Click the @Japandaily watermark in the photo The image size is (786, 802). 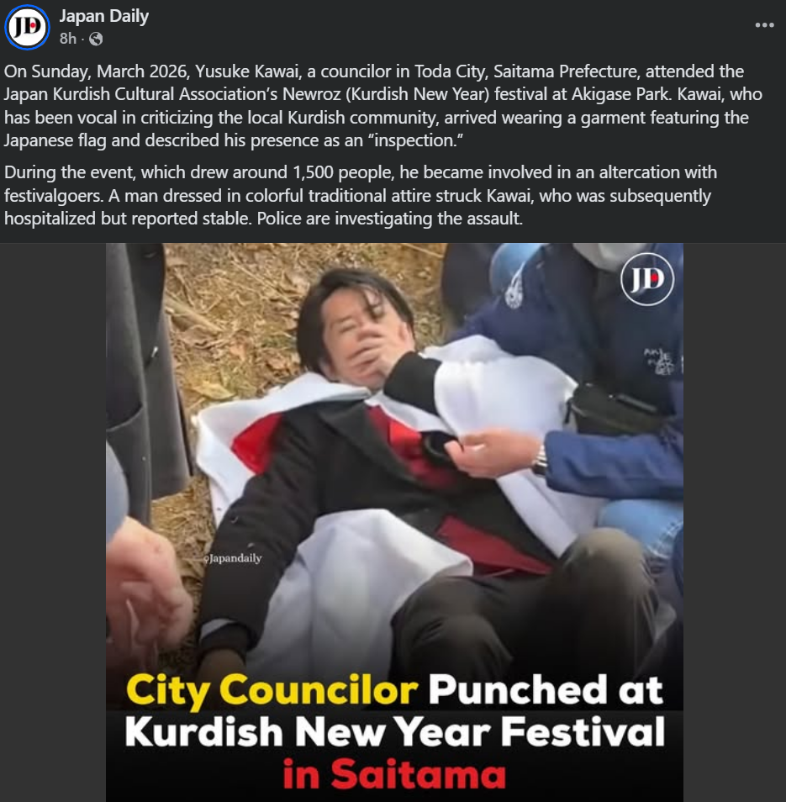click(233, 558)
